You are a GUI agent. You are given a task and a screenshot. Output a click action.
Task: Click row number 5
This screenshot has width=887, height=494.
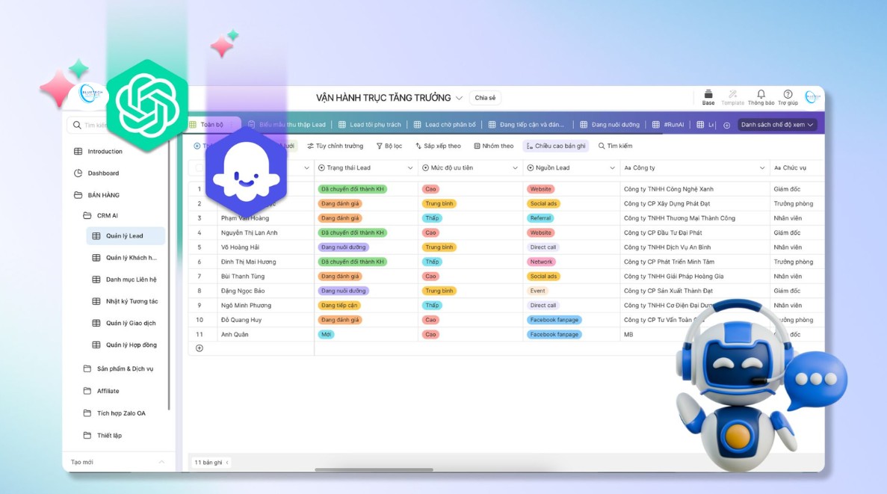(x=199, y=247)
